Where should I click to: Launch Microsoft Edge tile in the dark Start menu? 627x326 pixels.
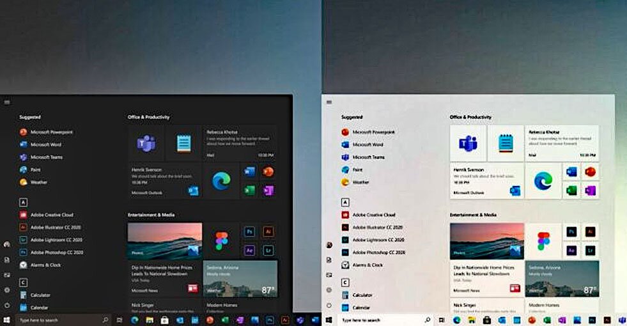point(221,181)
